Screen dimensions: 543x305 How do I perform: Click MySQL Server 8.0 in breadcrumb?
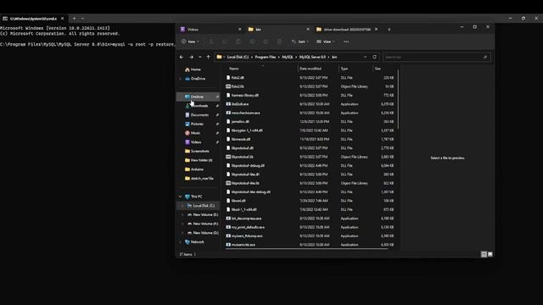pos(312,57)
